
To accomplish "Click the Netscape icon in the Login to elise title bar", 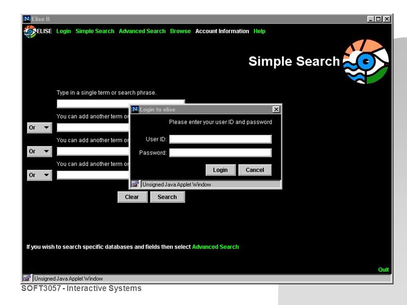I will pos(135,109).
